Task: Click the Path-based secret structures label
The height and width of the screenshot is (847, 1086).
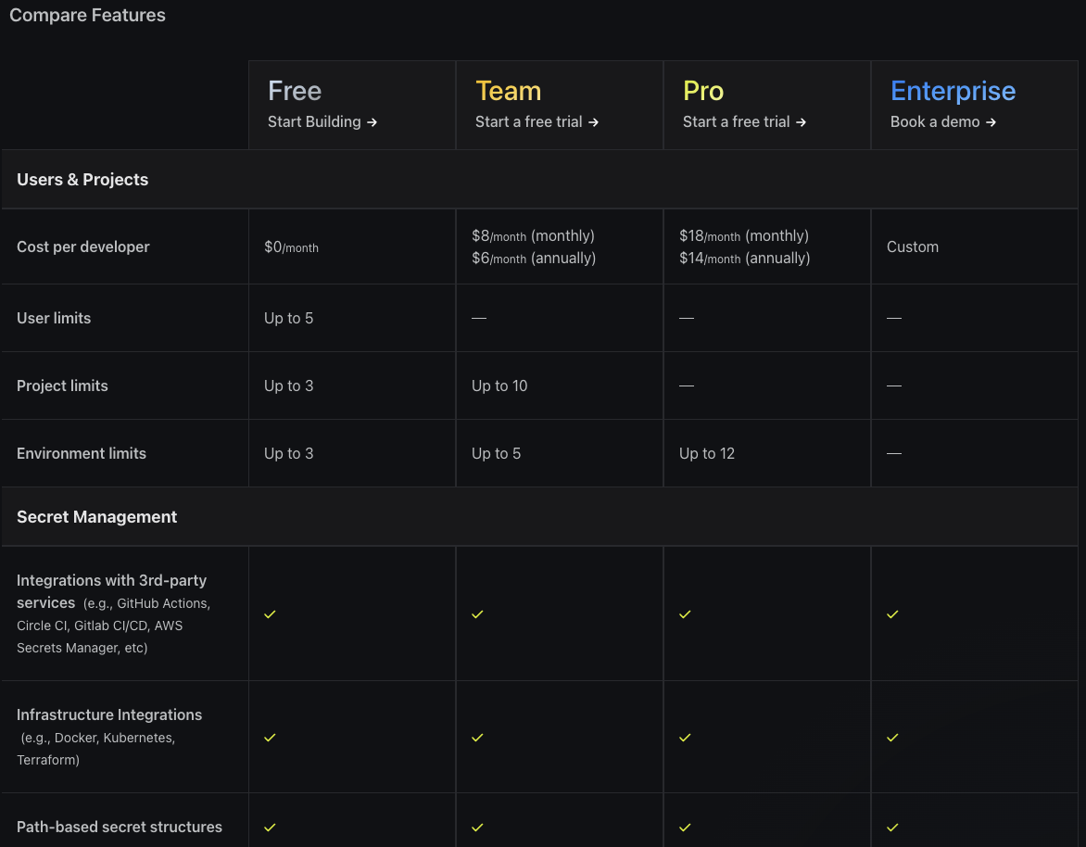Action: click(120, 827)
